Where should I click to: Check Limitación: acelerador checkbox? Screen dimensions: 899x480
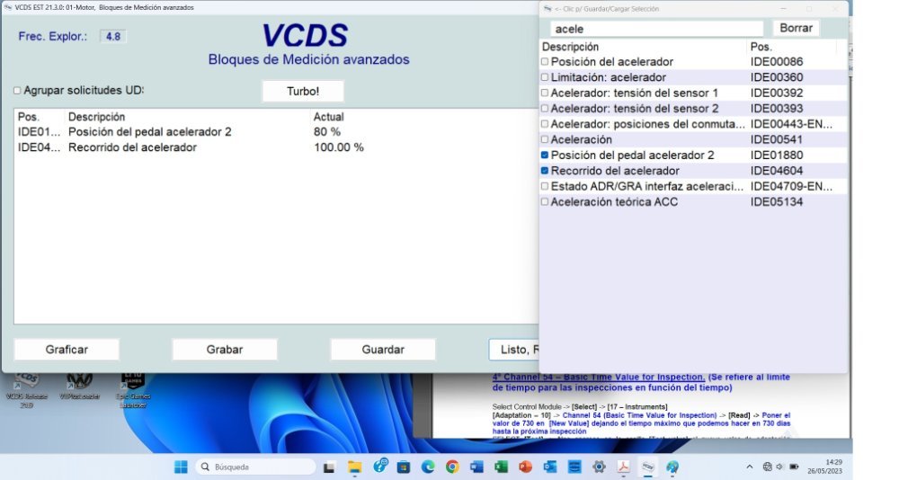click(545, 76)
